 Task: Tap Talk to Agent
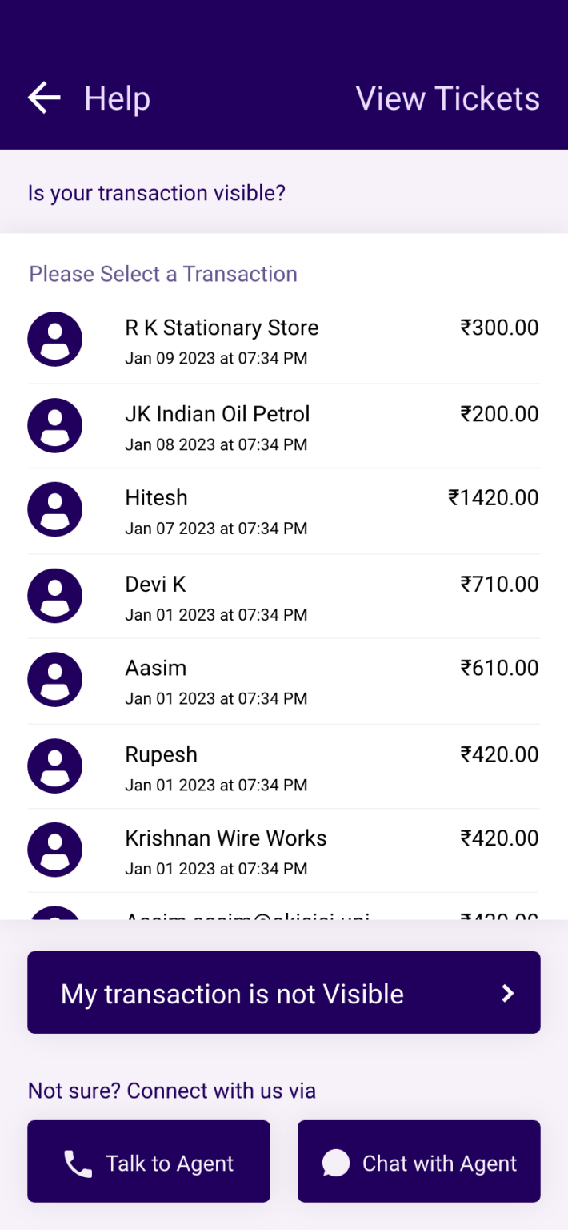coord(148,1161)
